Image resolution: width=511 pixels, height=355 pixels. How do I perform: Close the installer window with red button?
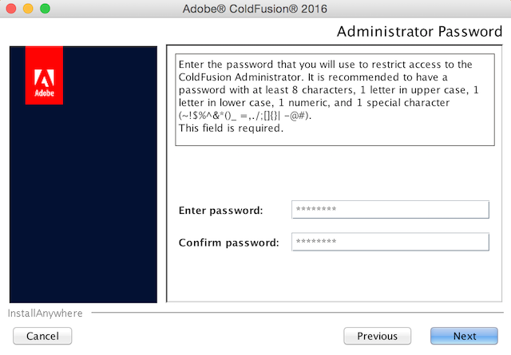tap(11, 9)
